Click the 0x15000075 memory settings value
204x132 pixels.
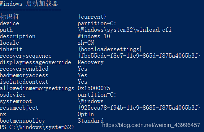(x=94, y=88)
